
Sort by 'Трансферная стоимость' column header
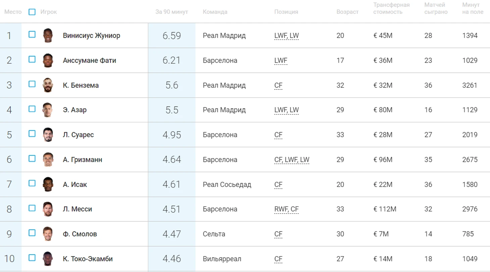coord(391,9)
